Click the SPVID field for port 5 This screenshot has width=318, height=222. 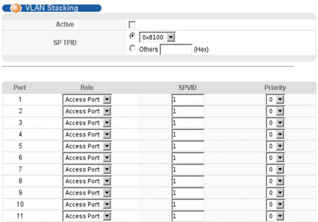187,146
